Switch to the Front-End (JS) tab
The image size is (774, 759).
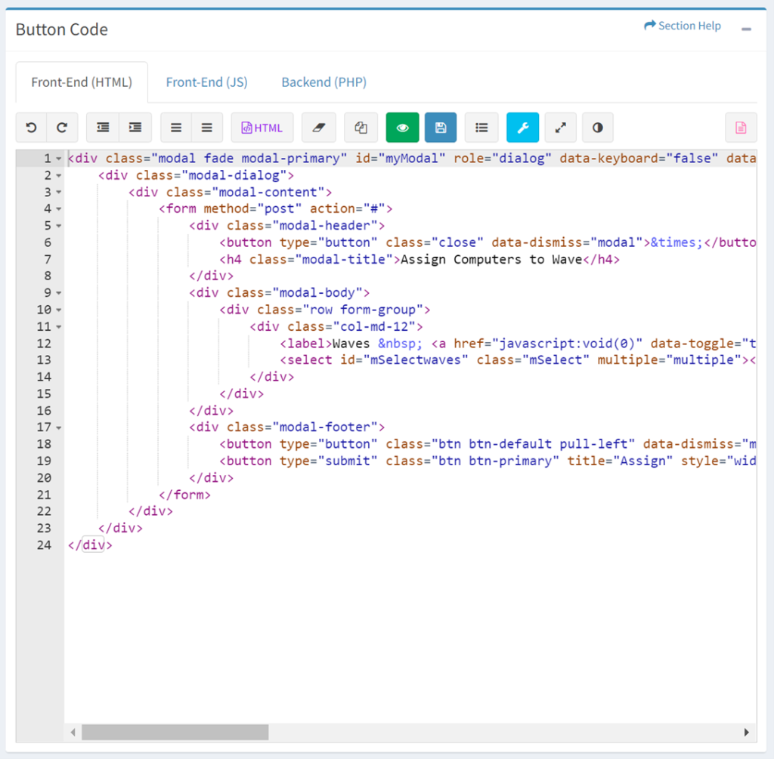coord(206,82)
